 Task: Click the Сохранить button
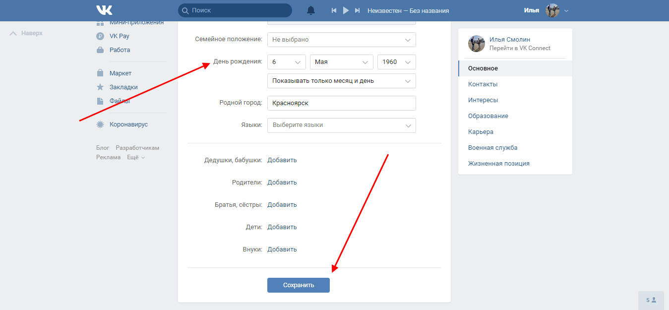pos(299,285)
